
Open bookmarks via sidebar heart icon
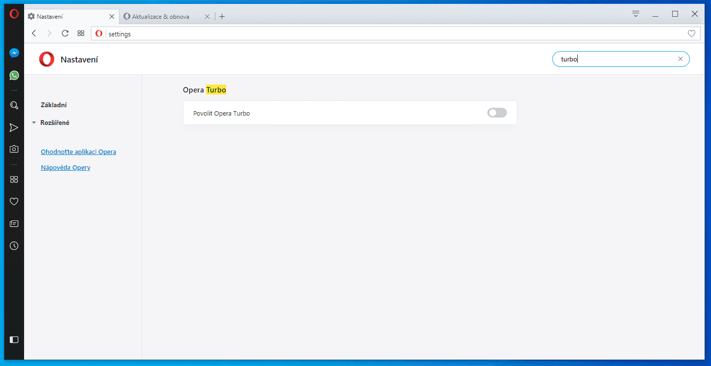point(14,202)
